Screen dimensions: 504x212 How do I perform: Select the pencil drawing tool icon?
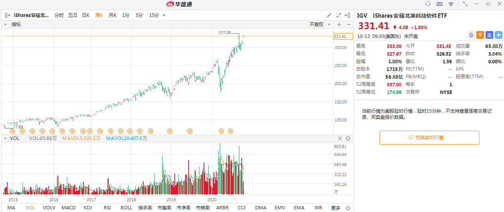pyautogui.click(x=329, y=15)
